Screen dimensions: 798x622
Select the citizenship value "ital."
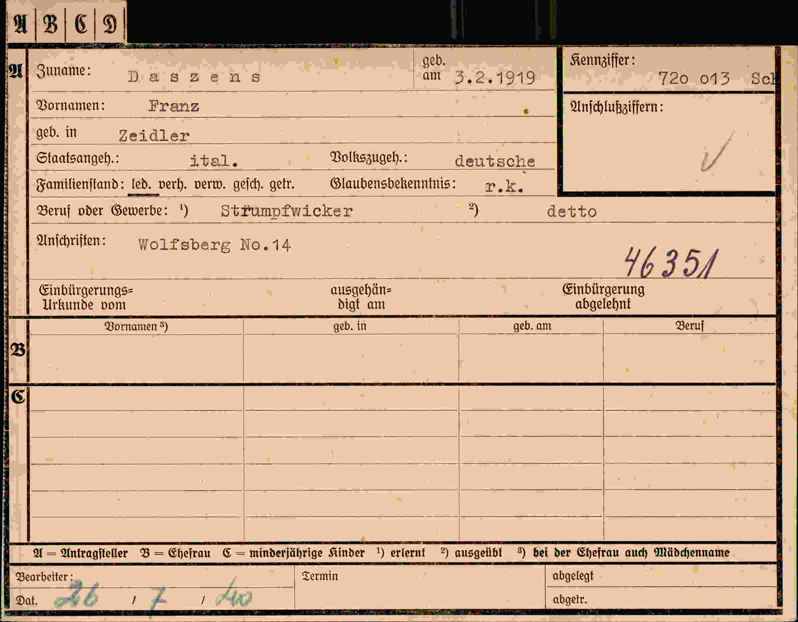214,161
